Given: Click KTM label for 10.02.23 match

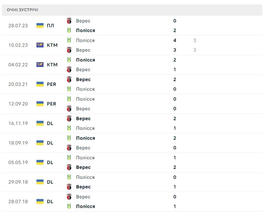Looking at the screenshot, I should (x=52, y=45).
